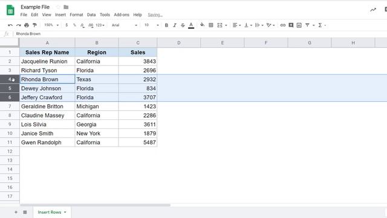Image resolution: width=387 pixels, height=218 pixels.
Task: Click the New York cell
Action: (x=97, y=133)
